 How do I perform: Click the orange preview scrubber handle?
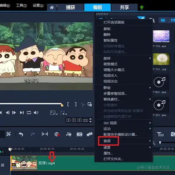pyautogui.click(x=62, y=105)
